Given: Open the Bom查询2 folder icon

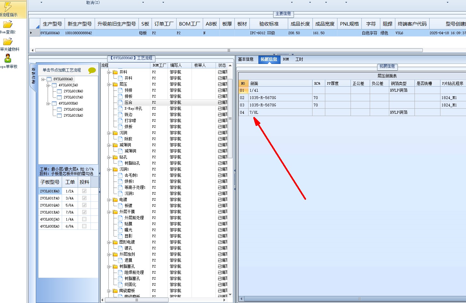Looking at the screenshot, I should pyautogui.click(x=8, y=24).
